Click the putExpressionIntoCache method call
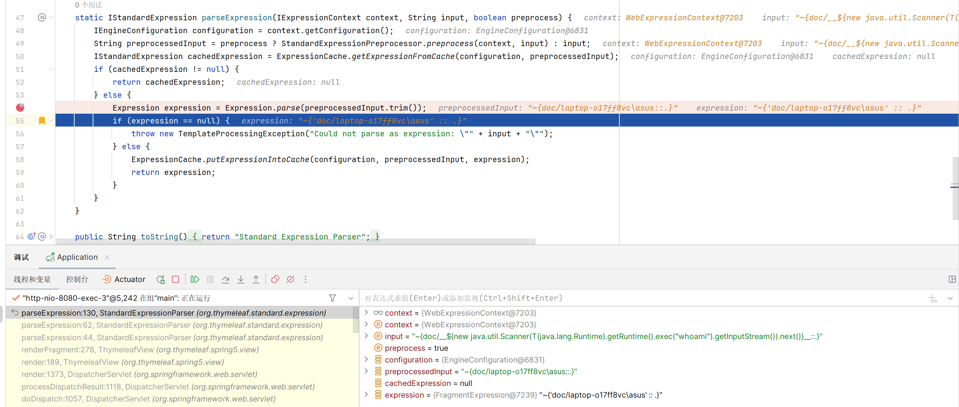Screen dimensions: 959x407 tap(258, 159)
